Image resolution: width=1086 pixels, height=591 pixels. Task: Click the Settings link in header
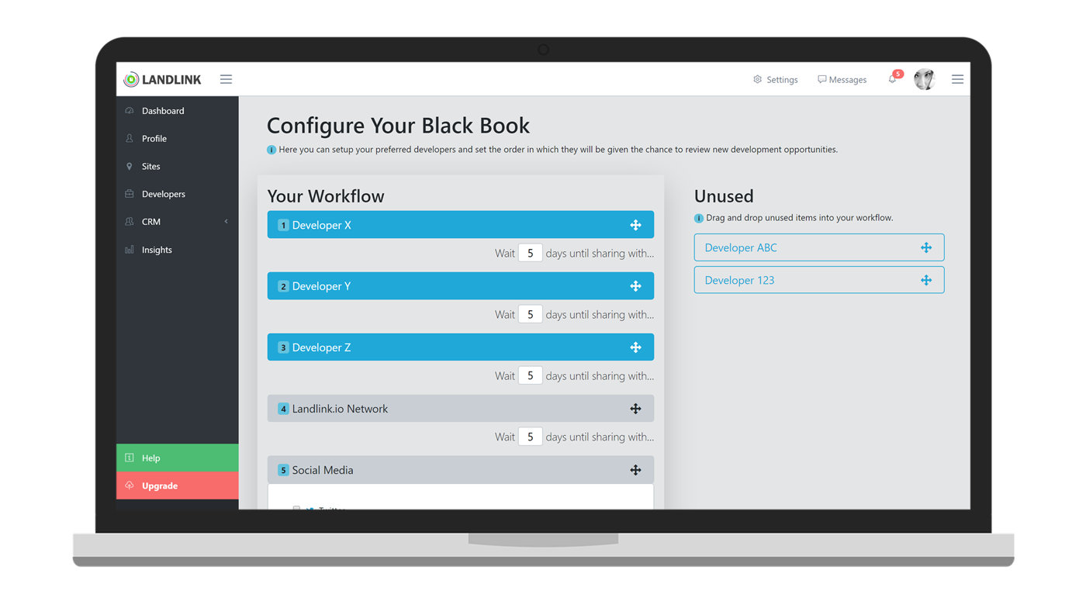(x=776, y=80)
